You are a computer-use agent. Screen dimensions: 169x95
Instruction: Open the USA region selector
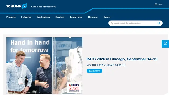click(160, 4)
